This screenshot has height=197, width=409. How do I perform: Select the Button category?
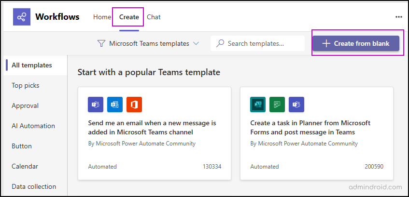(35, 146)
